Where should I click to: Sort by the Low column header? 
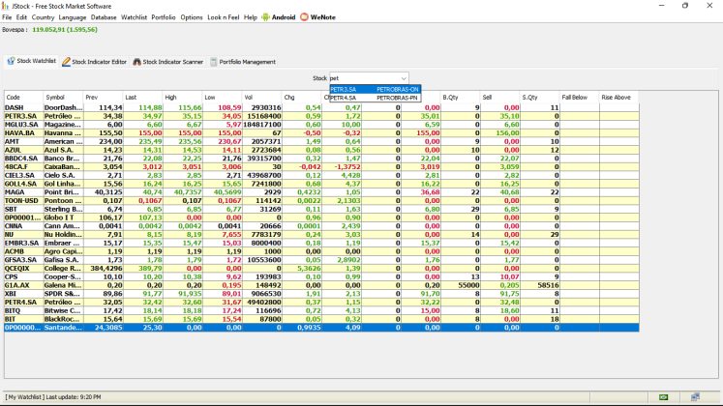click(x=223, y=97)
